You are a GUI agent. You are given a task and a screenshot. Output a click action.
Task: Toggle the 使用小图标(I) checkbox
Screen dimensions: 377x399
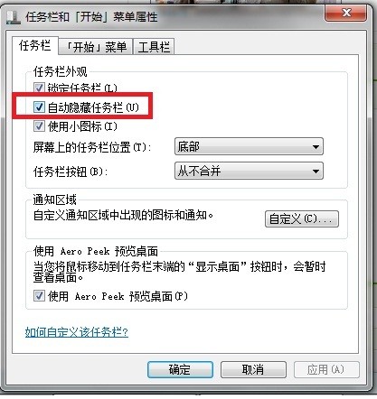pos(39,125)
